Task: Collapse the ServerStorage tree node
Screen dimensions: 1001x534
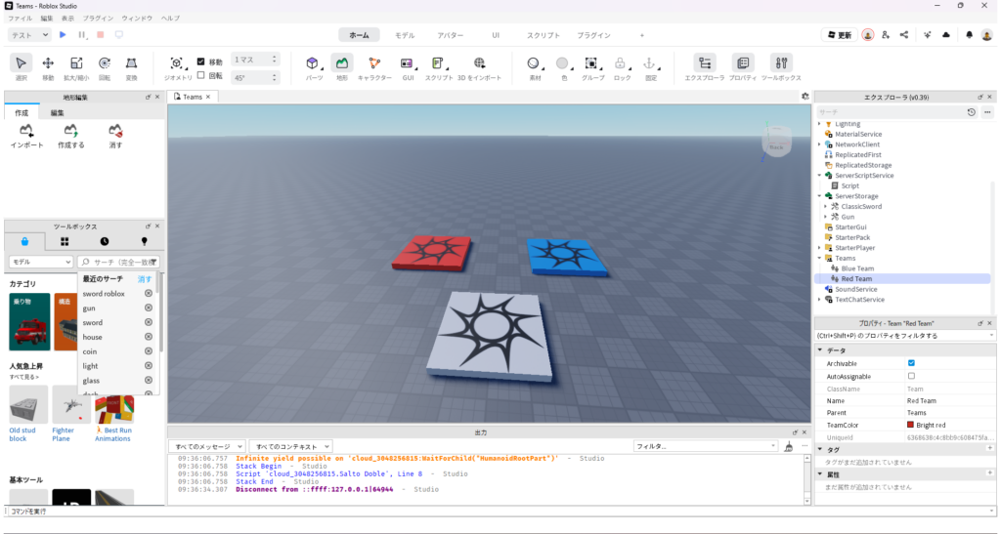Action: pyautogui.click(x=820, y=196)
